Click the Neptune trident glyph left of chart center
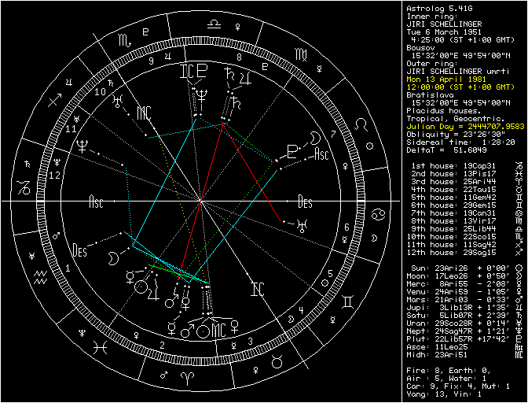Image resolution: width=528 pixels, height=403 pixels. 82,146
